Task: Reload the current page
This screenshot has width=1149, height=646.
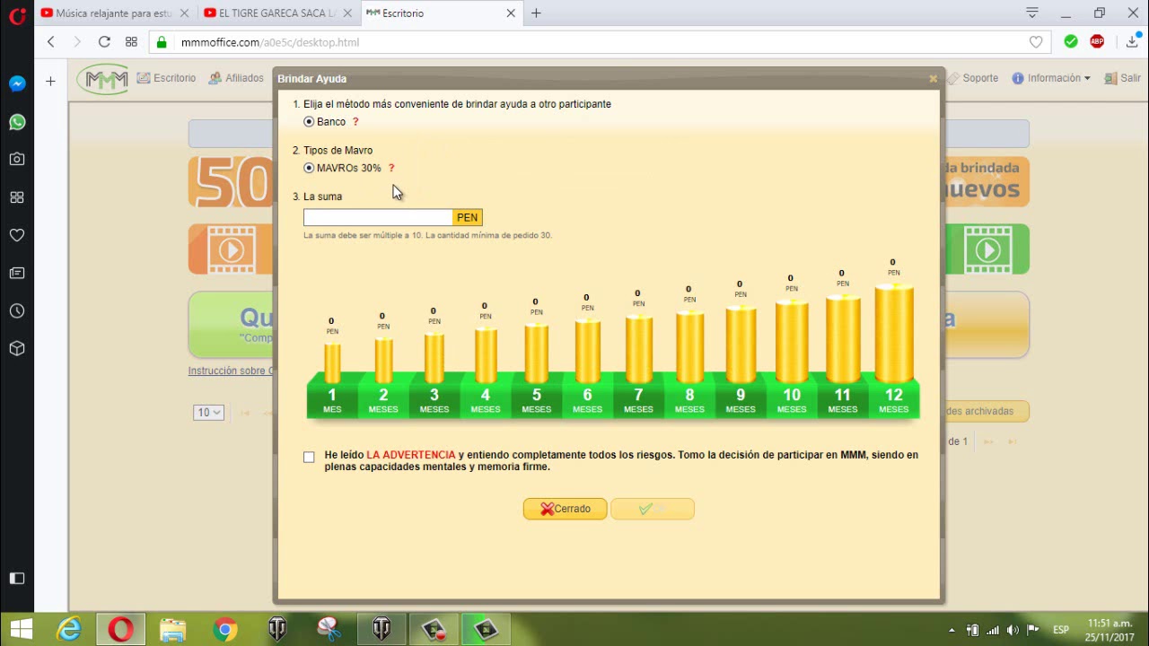Action: [104, 41]
